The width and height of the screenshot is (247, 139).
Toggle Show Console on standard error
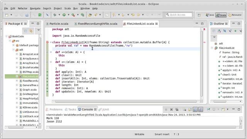point(201,109)
